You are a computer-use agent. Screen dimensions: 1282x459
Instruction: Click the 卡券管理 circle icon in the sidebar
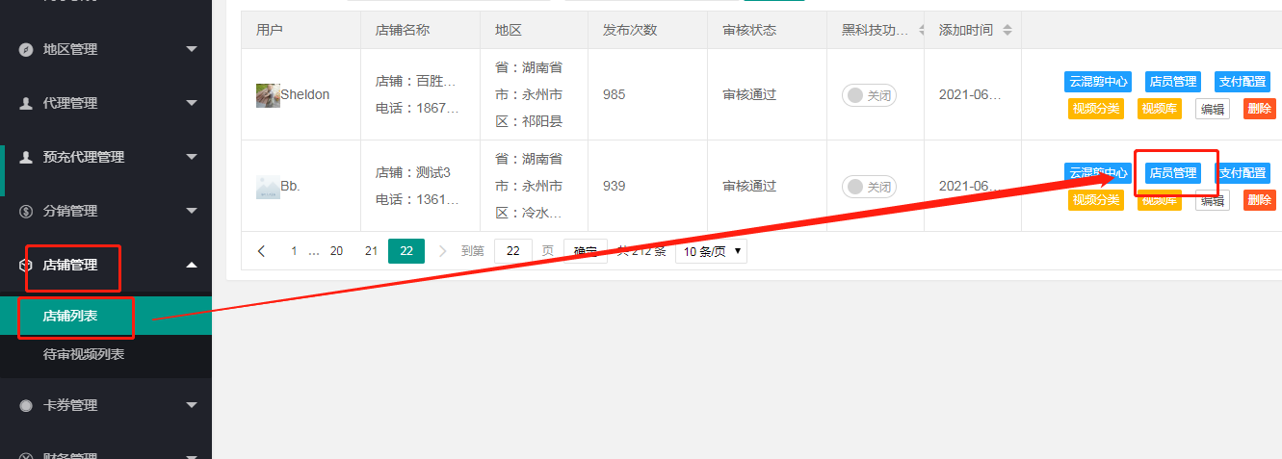click(x=27, y=405)
